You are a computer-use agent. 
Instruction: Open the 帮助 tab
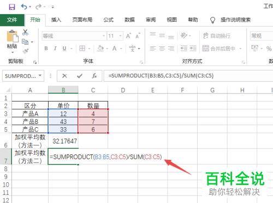193,20
